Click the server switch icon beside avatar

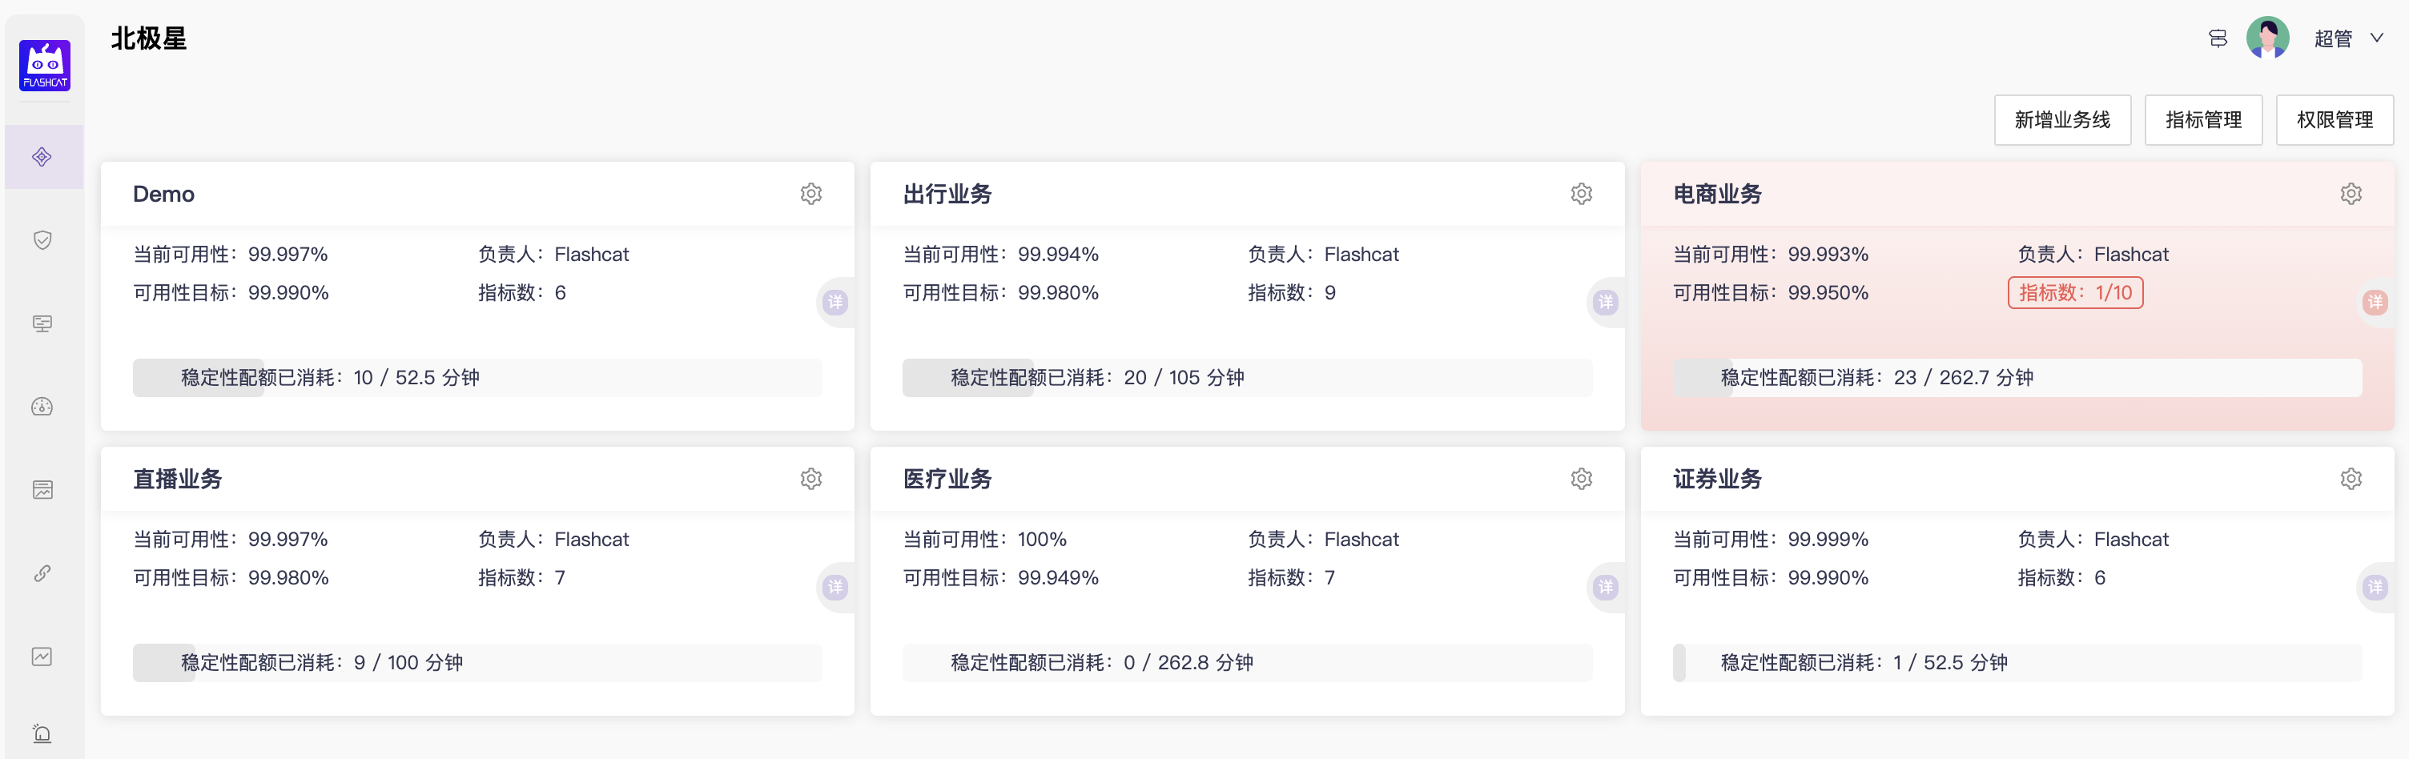[2218, 38]
